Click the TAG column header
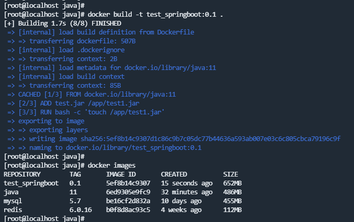 click(75, 174)
